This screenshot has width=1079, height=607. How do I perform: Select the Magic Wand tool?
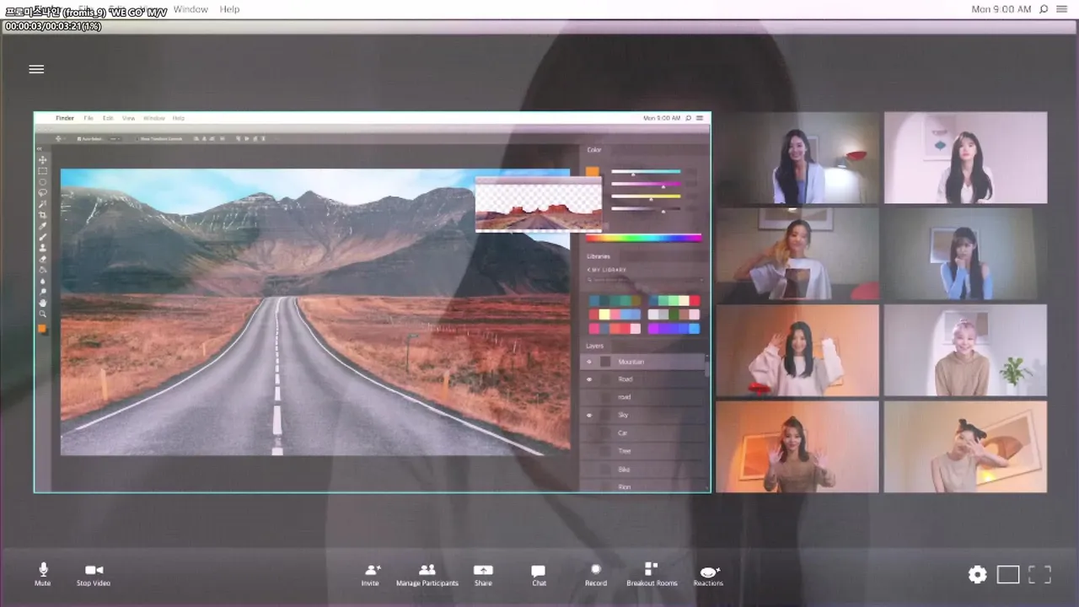coord(42,204)
